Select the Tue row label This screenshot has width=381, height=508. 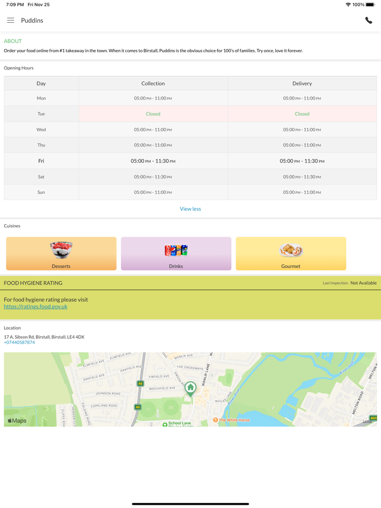[41, 114]
